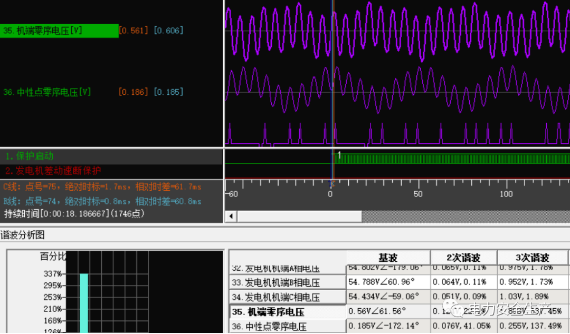Click the 3次谐波 column header

click(x=533, y=258)
